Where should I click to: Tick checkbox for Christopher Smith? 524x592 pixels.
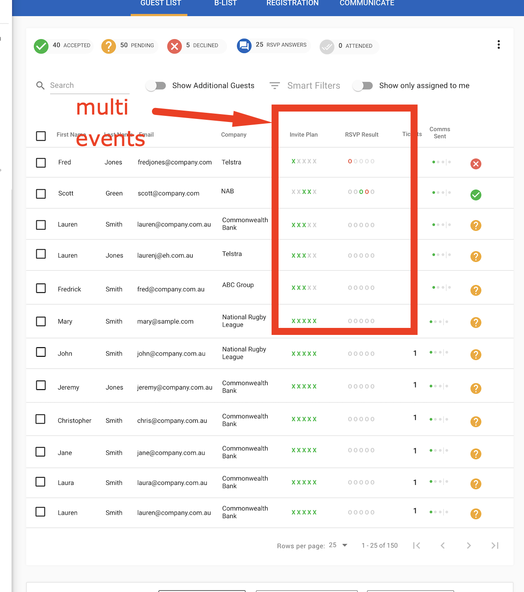[x=41, y=419]
